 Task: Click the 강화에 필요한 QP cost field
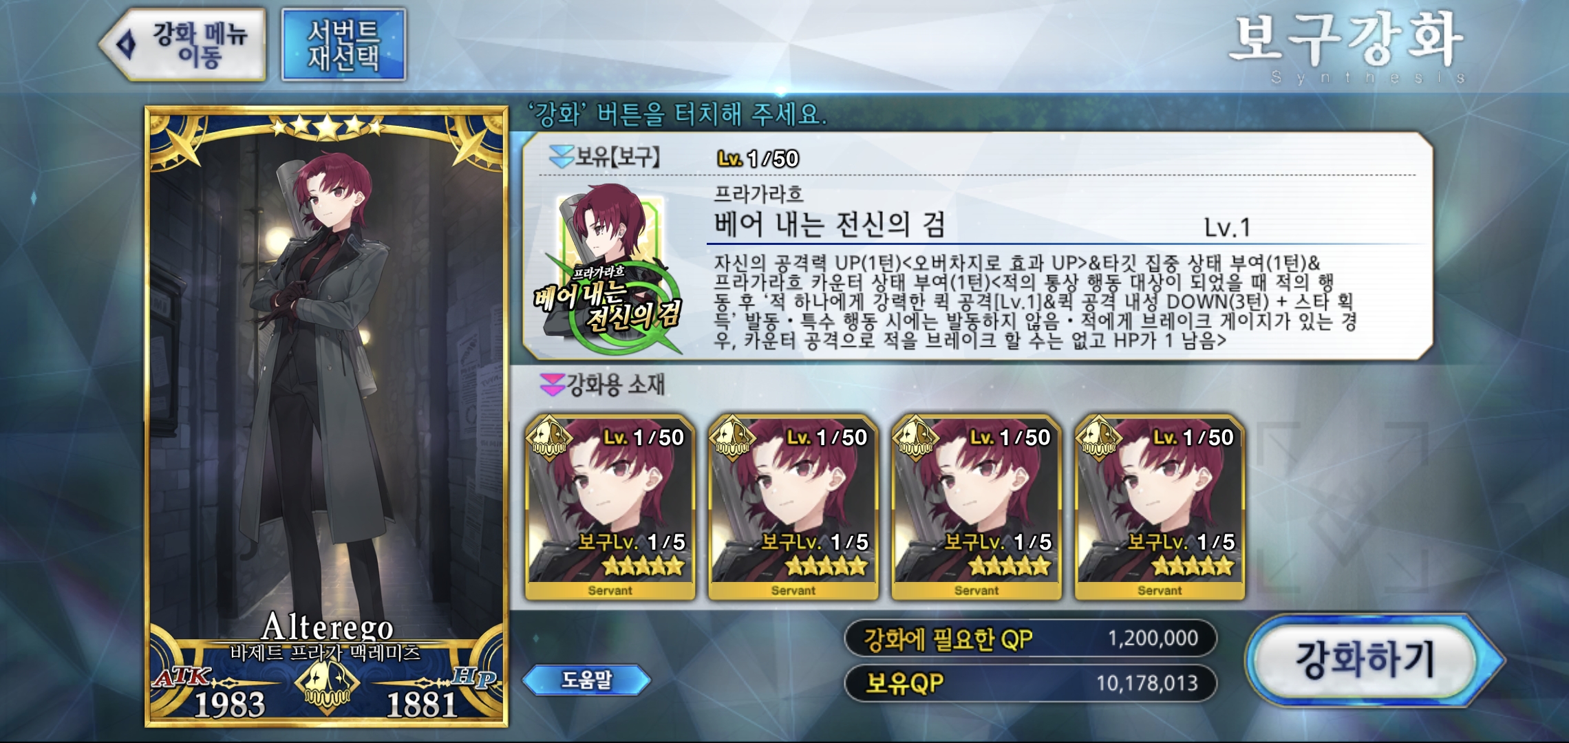[x=1030, y=638]
